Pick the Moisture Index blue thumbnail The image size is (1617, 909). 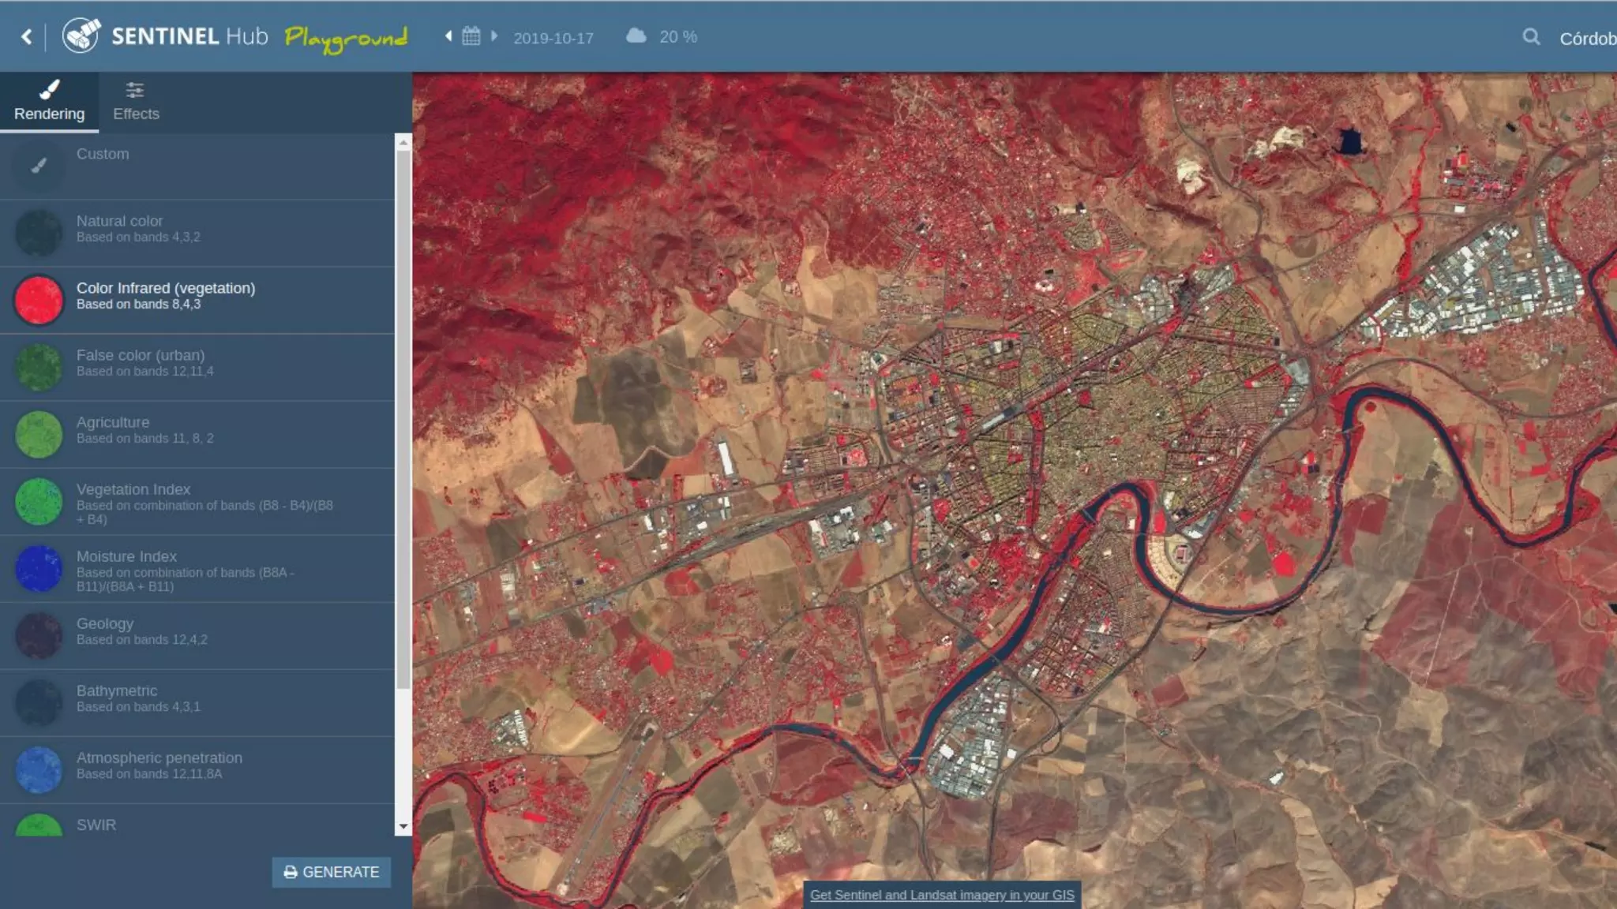[x=39, y=569]
